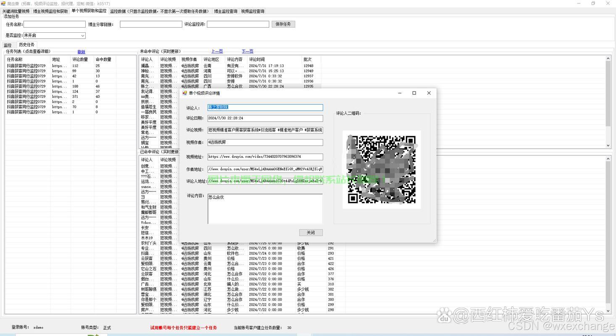The width and height of the screenshot is (616, 336).
Task: Select the 博主监控查询 tab
Action: (226, 11)
